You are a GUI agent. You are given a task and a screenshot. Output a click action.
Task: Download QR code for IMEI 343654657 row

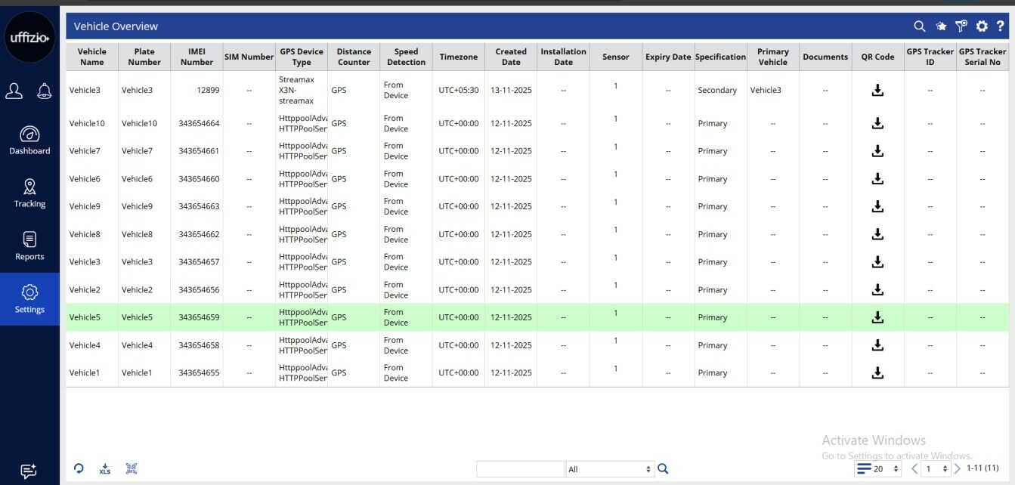877,262
